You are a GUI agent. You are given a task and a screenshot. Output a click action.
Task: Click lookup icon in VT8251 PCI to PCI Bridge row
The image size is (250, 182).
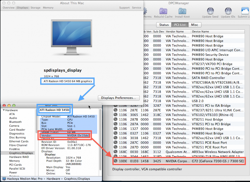coord(115,124)
